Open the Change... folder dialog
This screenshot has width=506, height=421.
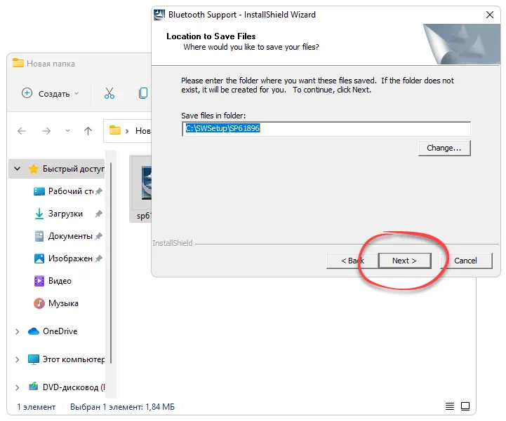(444, 149)
